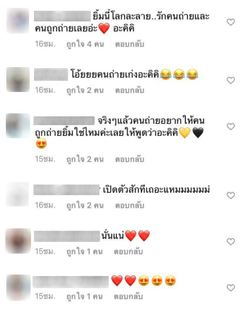Viewport: 249px width, 313px height.
Task: Open likes on 'โอ้ยยยคนถ่ายเก่งอะคิคิ' comment
Action: click(x=85, y=90)
